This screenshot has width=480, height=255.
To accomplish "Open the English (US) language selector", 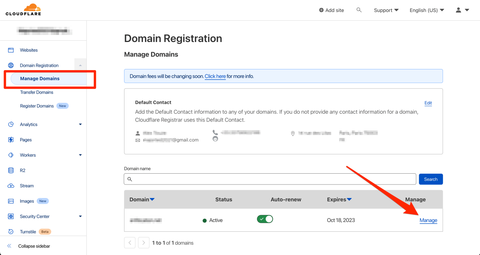I will pos(426,10).
